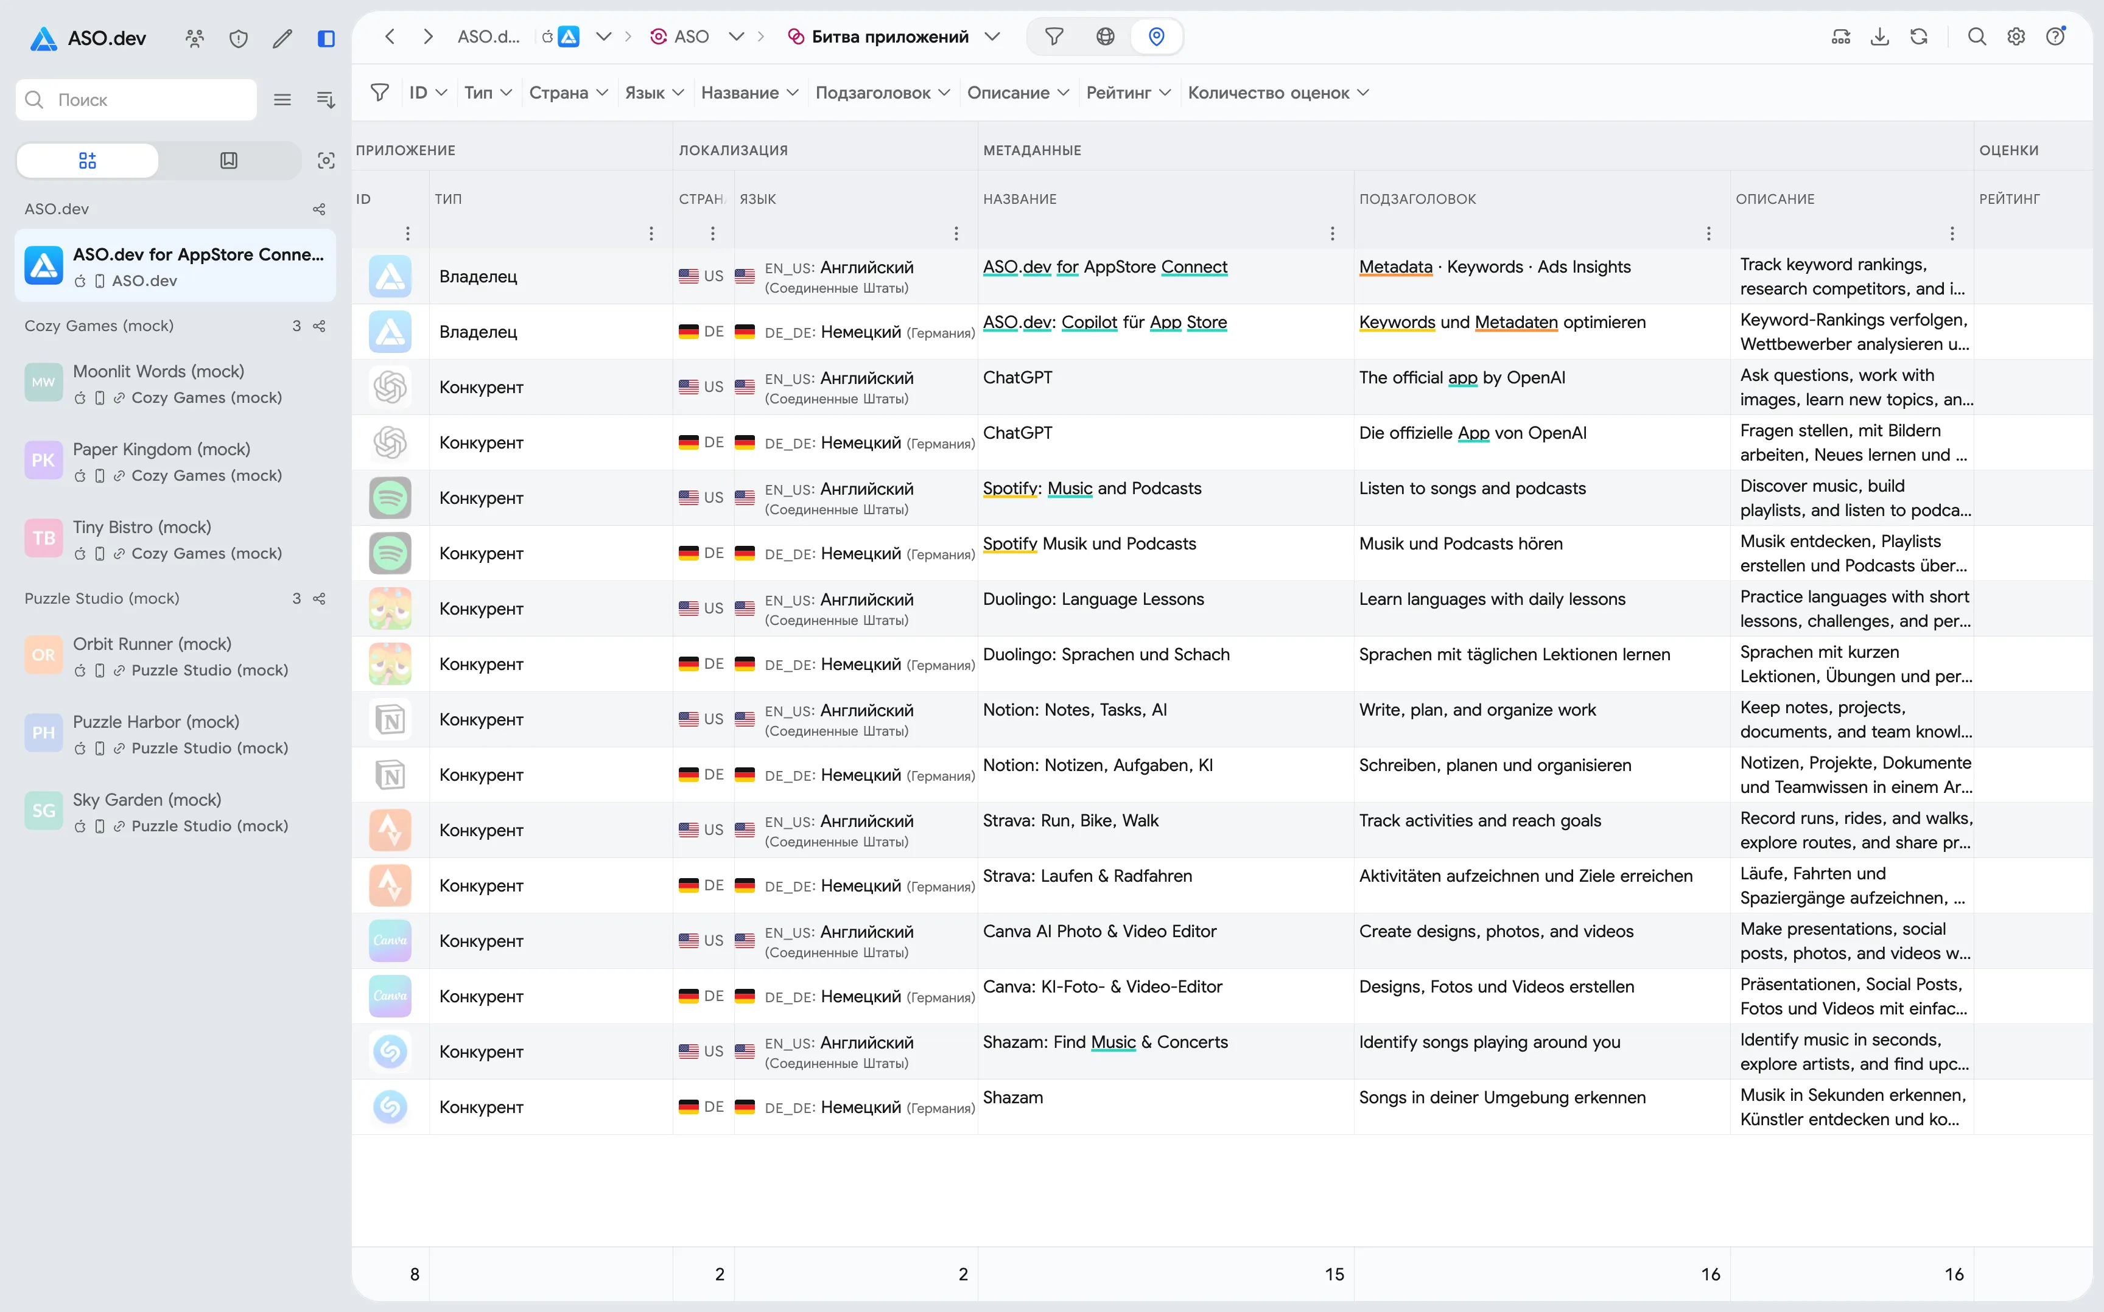Open the shield alert icon
The image size is (2104, 1312).
click(238, 37)
